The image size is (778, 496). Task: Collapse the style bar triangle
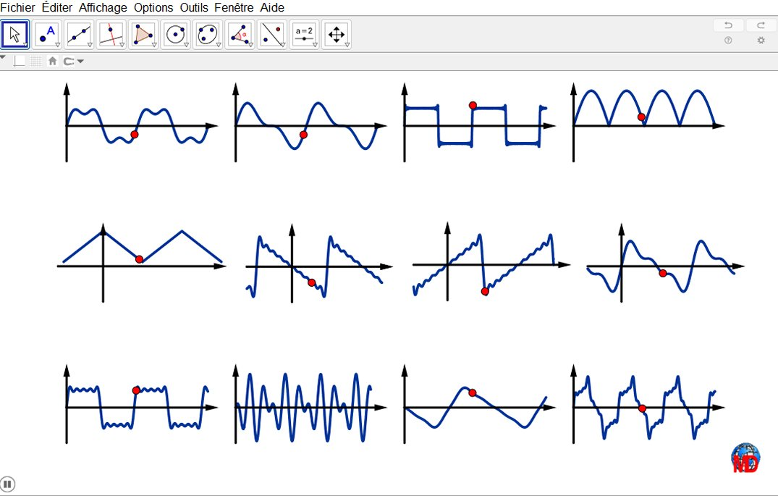[4, 57]
